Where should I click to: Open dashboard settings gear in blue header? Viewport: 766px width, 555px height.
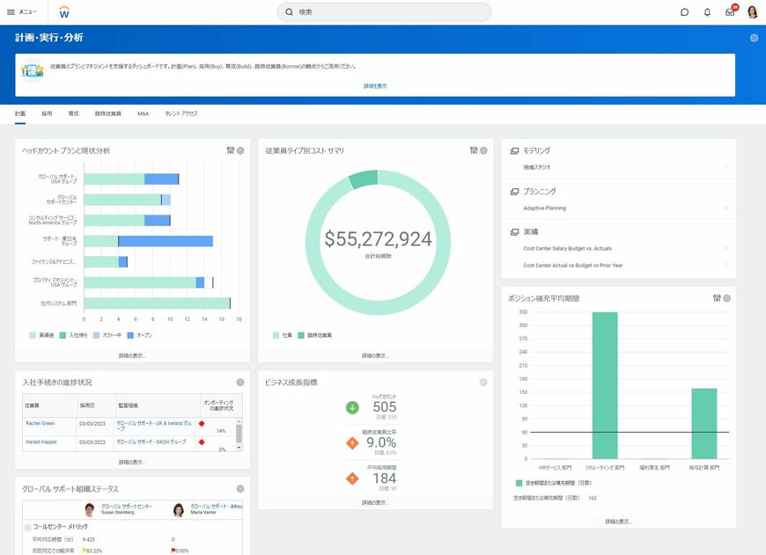[754, 38]
